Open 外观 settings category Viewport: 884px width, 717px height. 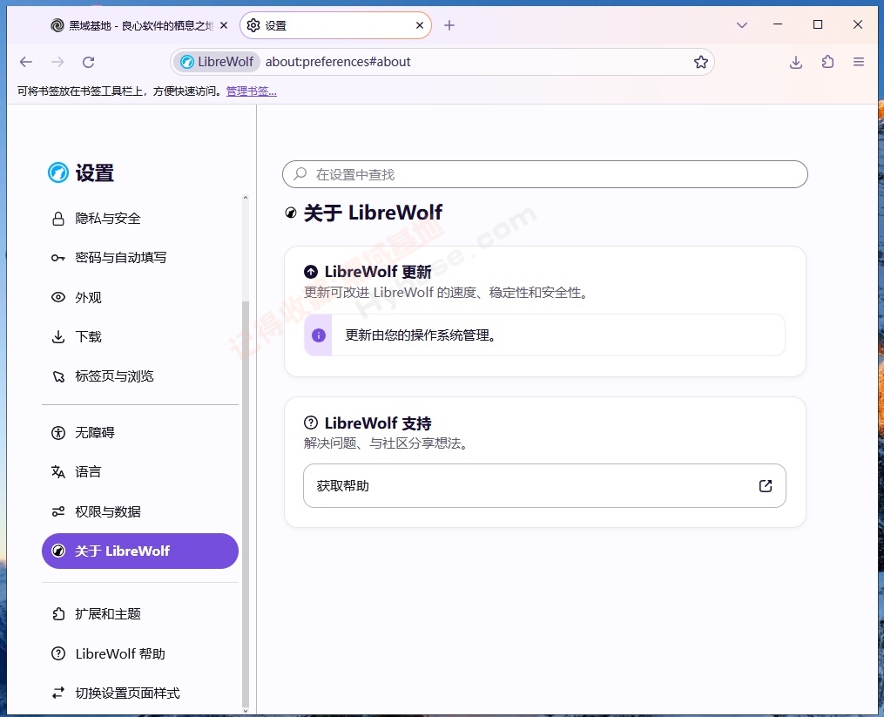coord(140,297)
